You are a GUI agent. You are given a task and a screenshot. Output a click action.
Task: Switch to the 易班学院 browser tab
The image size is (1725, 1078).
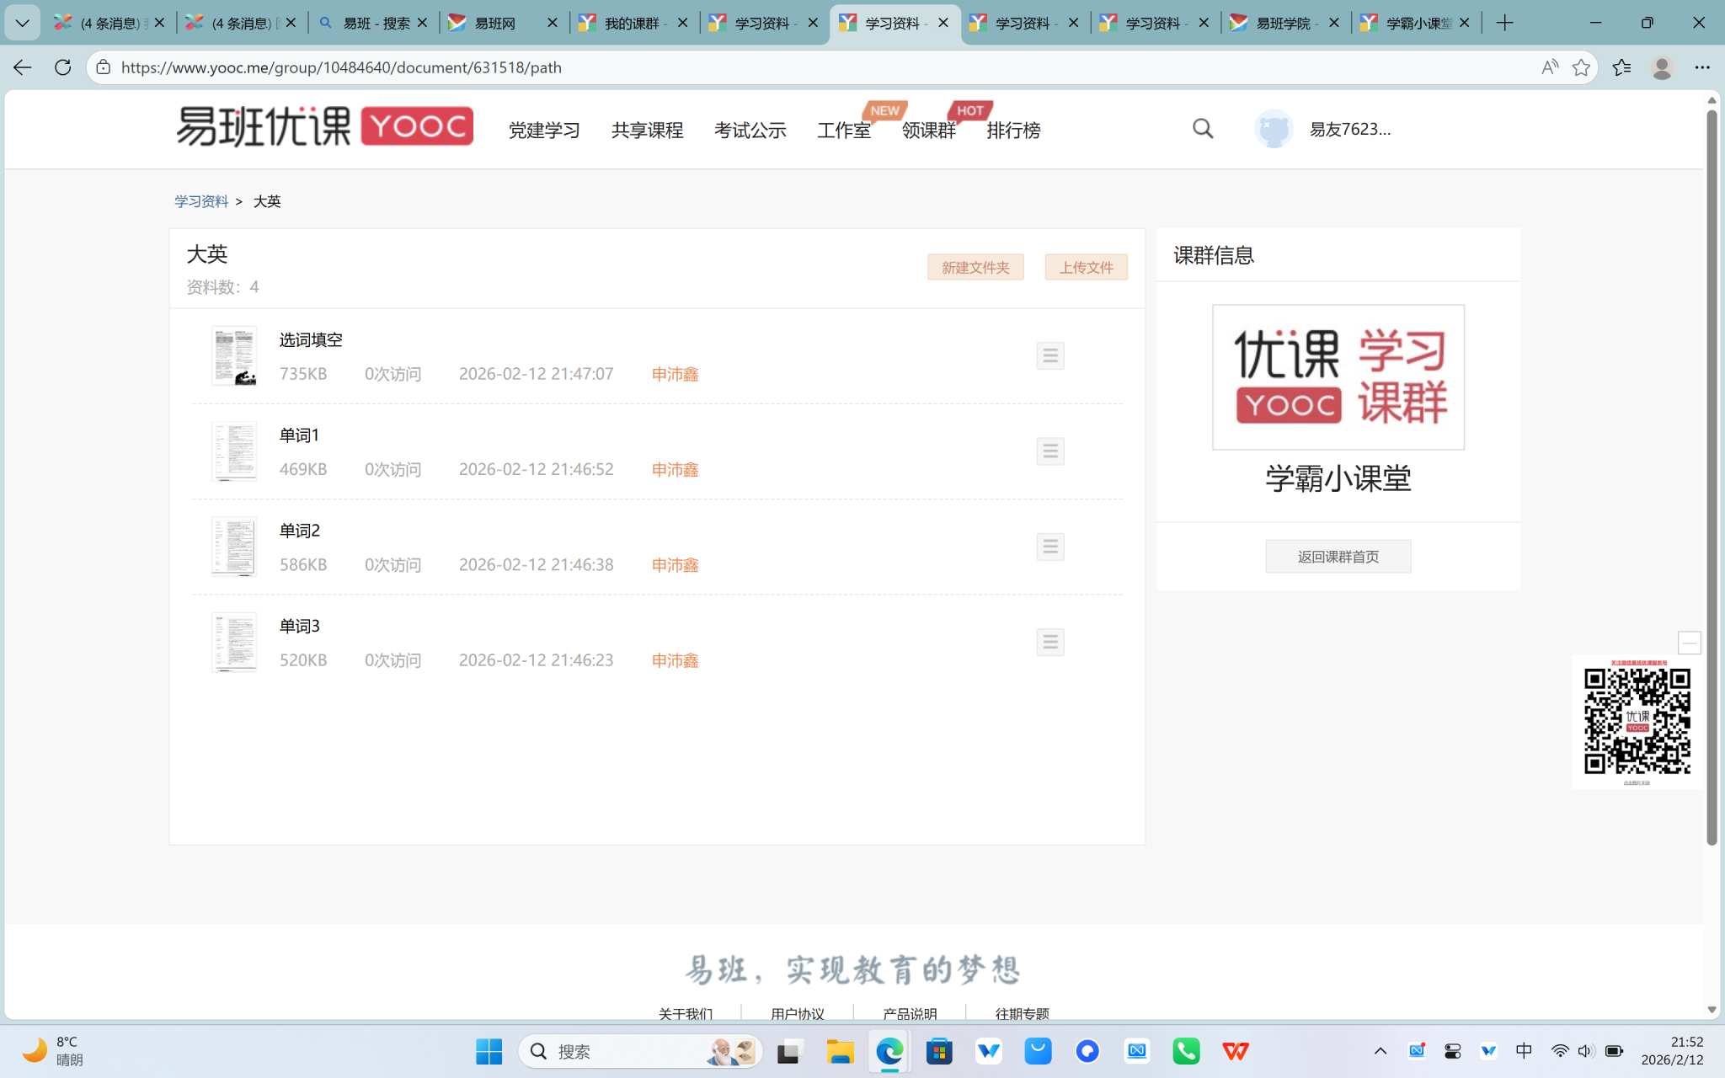coord(1282,23)
